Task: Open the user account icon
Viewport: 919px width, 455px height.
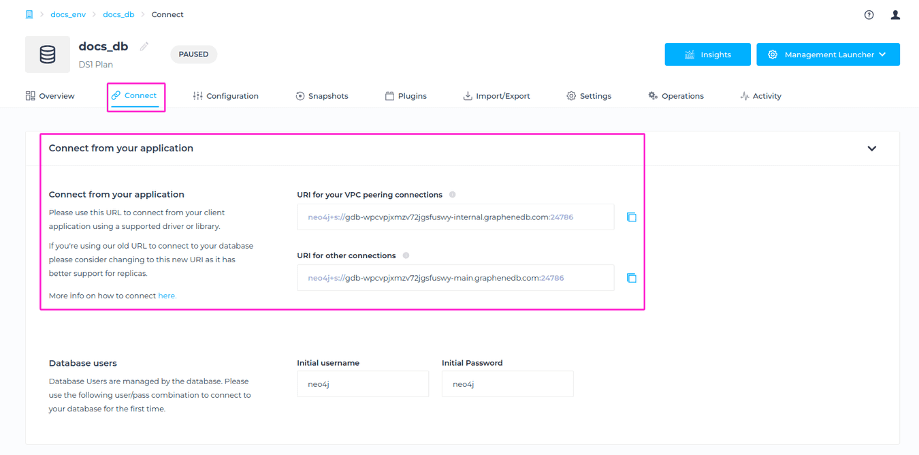Action: tap(895, 14)
